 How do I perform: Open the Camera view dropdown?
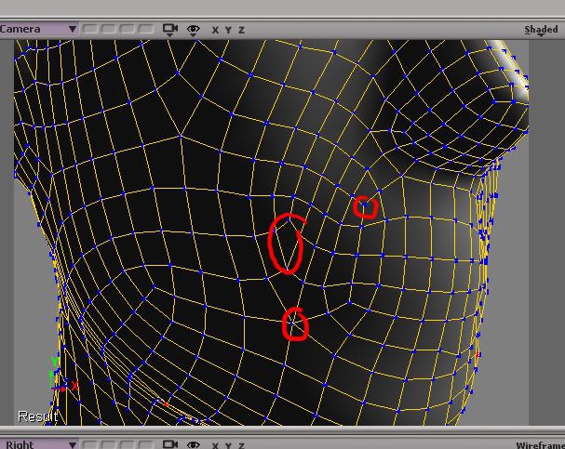click(39, 29)
